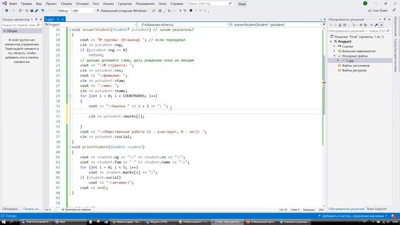Collapse the Общие toolbox group
400x225 pixels.
click(x=4, y=31)
